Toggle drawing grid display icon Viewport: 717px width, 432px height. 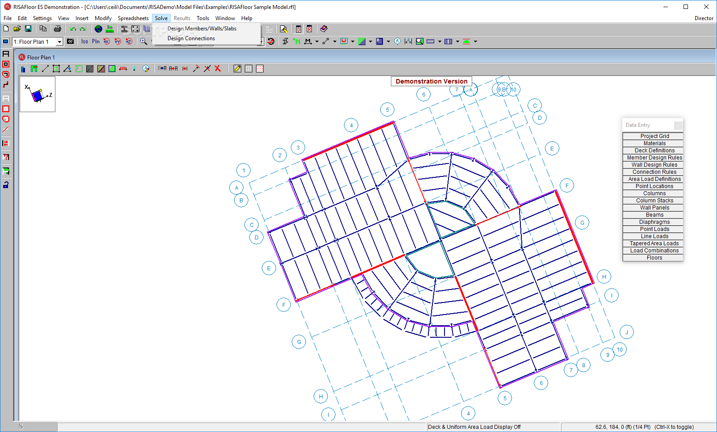[249, 69]
